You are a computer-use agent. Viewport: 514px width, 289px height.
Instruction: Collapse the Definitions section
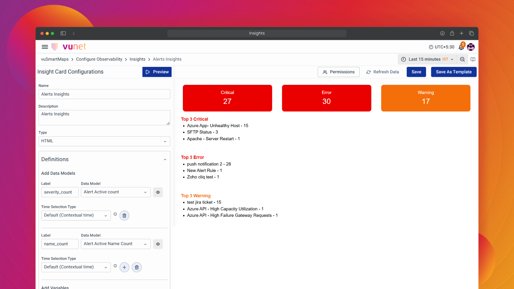[165, 159]
